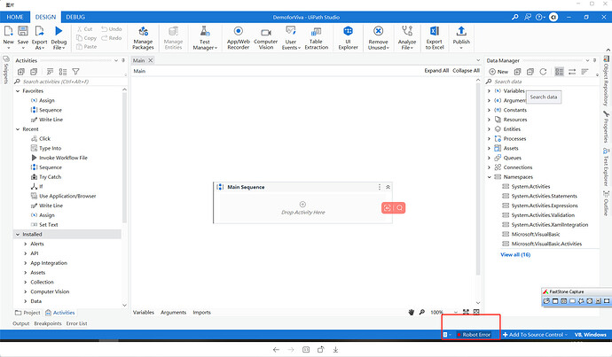This screenshot has width=612, height=357.
Task: Click the feedback icon in title bar
Action: tap(528, 17)
